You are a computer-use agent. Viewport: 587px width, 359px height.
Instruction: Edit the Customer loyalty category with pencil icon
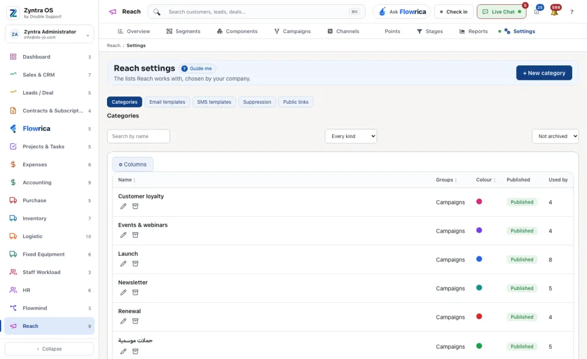[123, 206]
